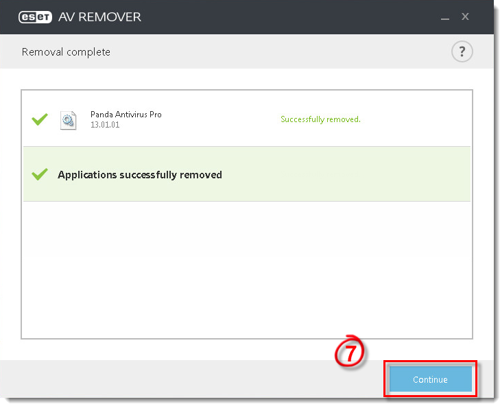
Task: Click the AV REMOVER title text
Action: click(x=100, y=17)
